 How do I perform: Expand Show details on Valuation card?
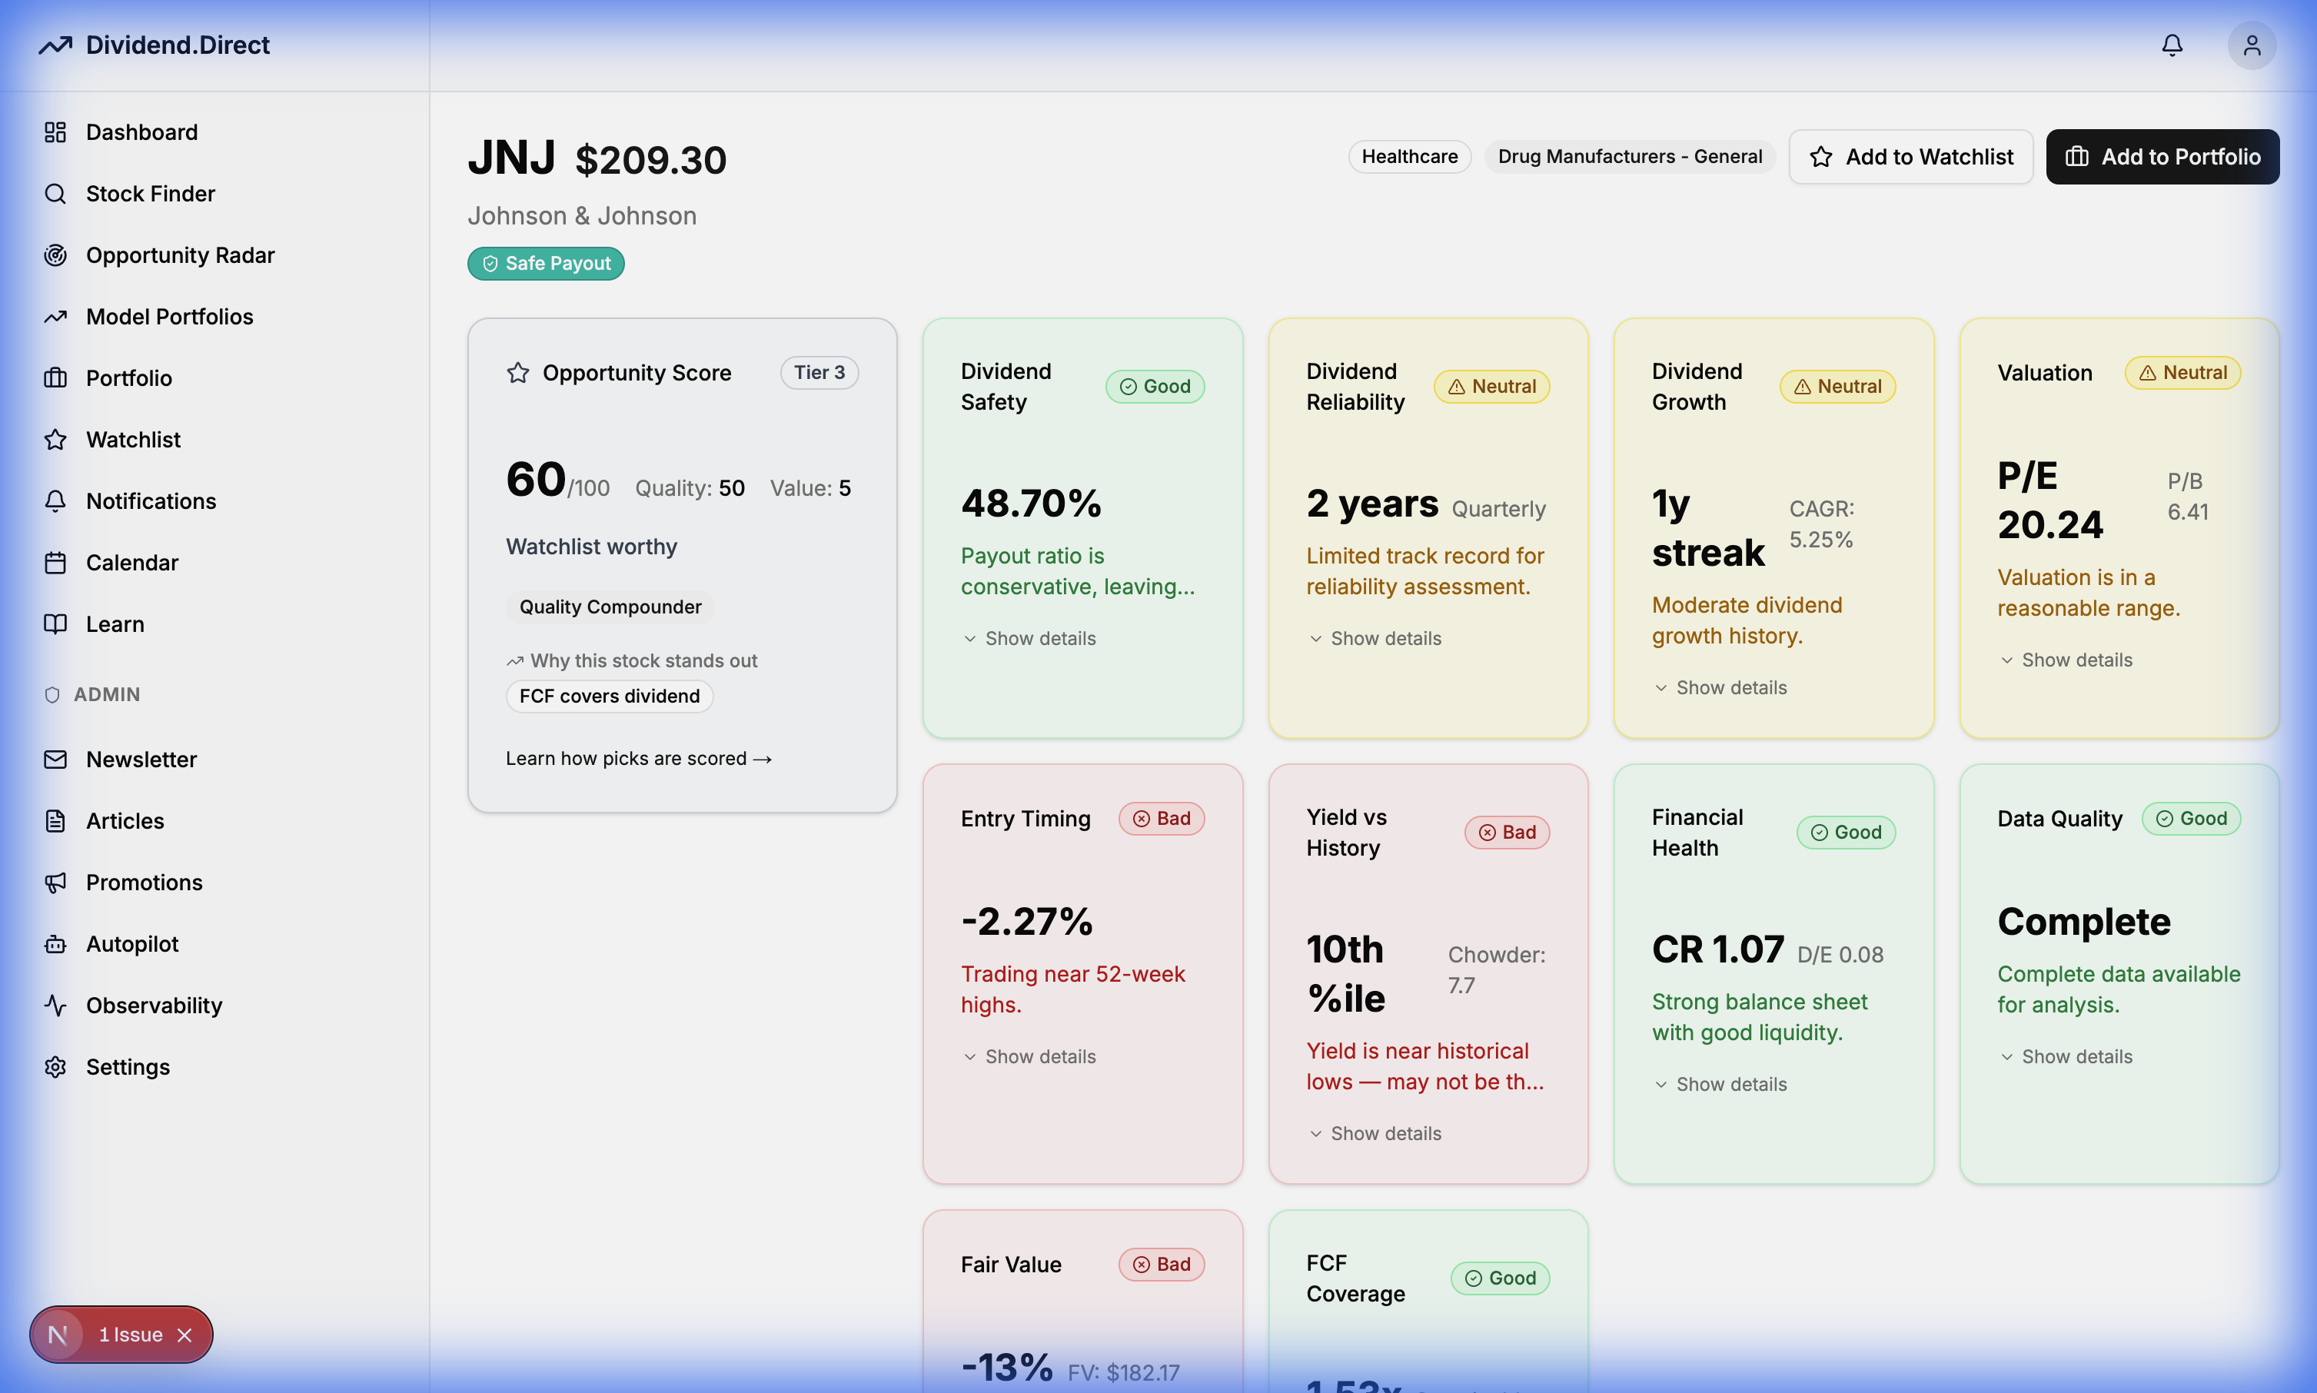tap(2066, 659)
